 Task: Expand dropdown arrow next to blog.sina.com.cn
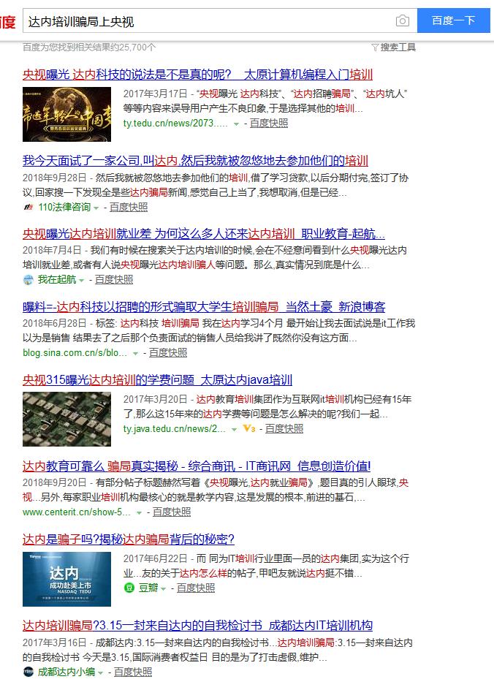coord(135,353)
